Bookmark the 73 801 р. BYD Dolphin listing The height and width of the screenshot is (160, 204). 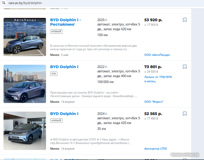[x=185, y=67]
